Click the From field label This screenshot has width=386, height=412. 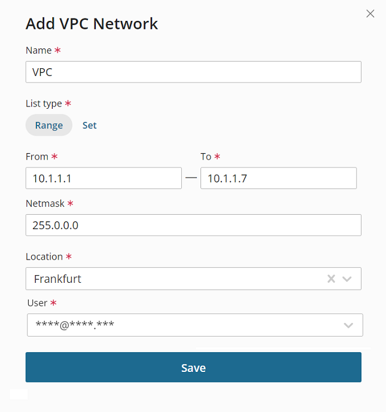pyautogui.click(x=37, y=157)
